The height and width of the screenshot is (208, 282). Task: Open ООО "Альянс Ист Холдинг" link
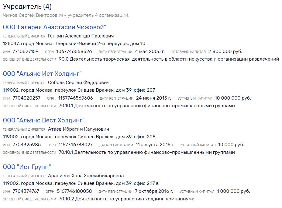pyautogui.click(x=42, y=74)
